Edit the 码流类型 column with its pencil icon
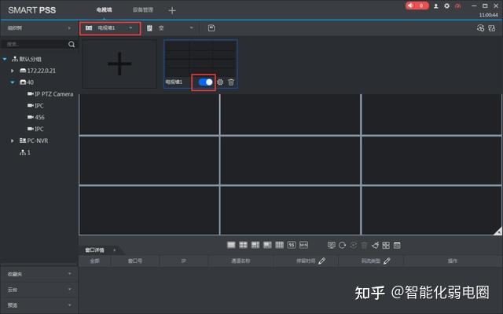503x314 pixels. [x=387, y=261]
